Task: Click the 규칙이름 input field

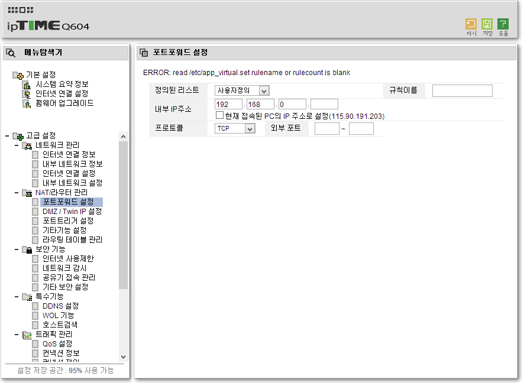Action: [462, 91]
